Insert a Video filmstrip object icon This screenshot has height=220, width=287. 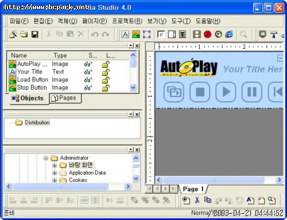[x=197, y=34]
